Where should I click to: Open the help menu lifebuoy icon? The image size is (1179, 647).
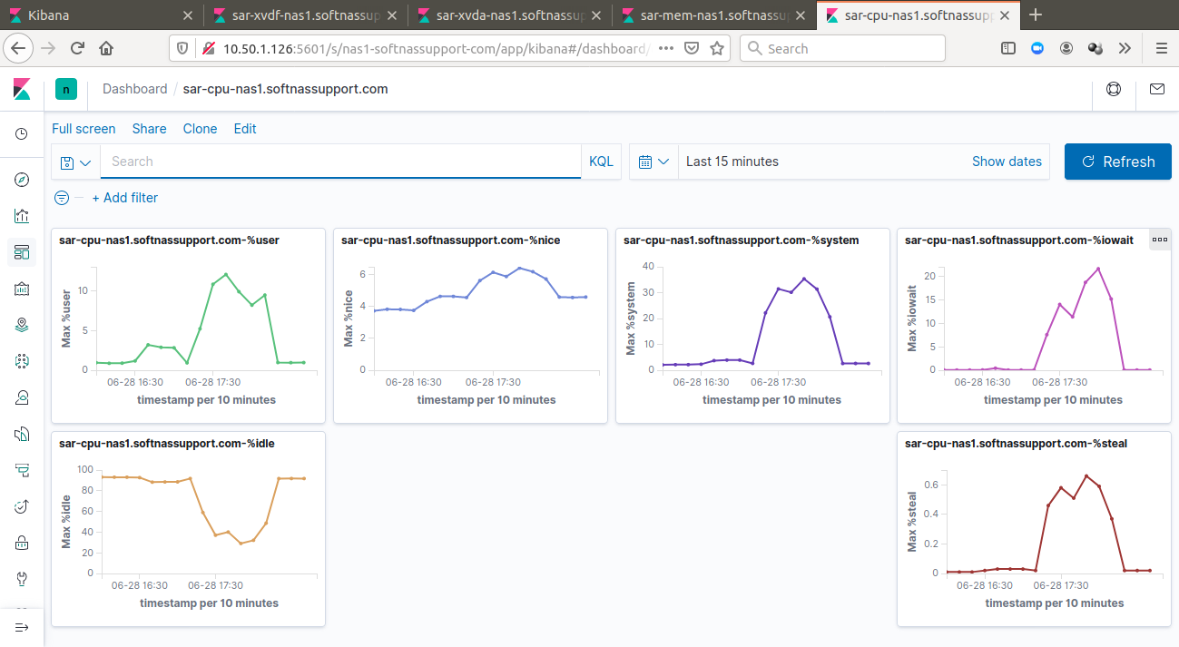pyautogui.click(x=1113, y=89)
